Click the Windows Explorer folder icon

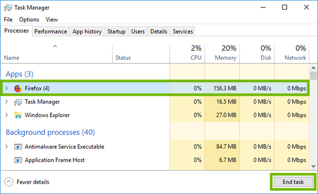[18, 115]
